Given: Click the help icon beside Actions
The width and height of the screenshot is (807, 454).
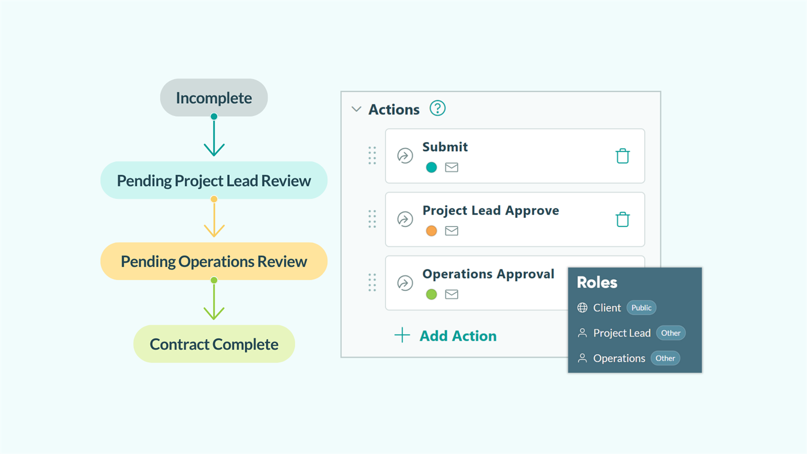Looking at the screenshot, I should click(x=437, y=109).
